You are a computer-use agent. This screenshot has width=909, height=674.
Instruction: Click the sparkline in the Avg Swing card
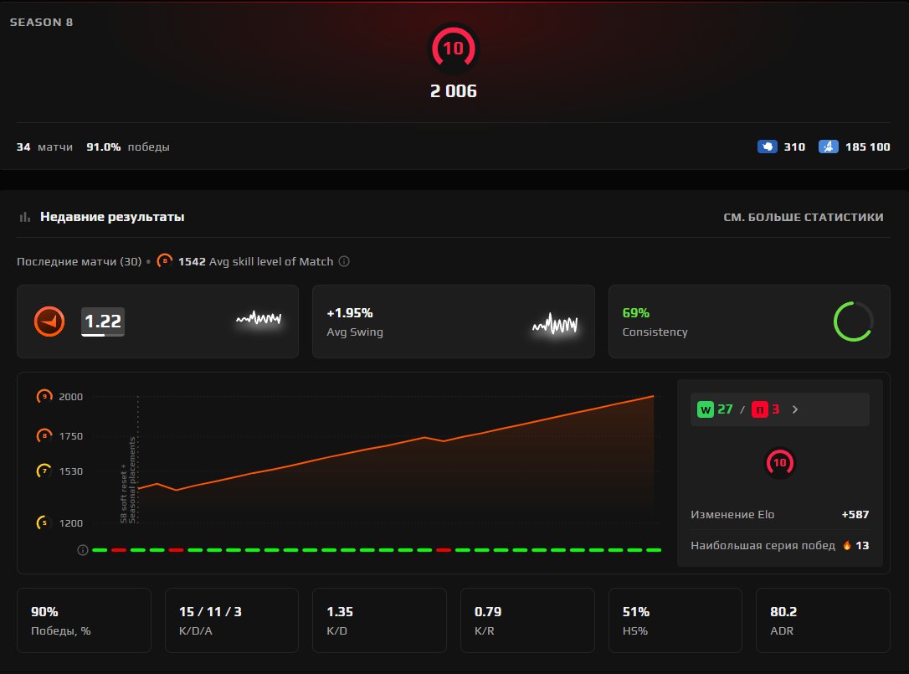(555, 324)
